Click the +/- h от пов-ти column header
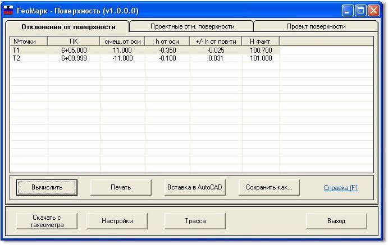The image size is (388, 245). (216, 41)
